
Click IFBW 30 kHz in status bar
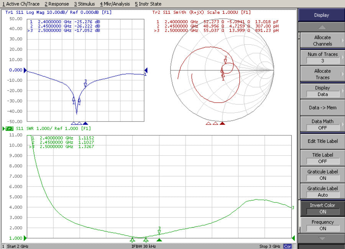(x=144, y=246)
